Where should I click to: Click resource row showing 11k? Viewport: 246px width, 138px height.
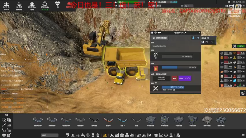[x=226, y=53]
